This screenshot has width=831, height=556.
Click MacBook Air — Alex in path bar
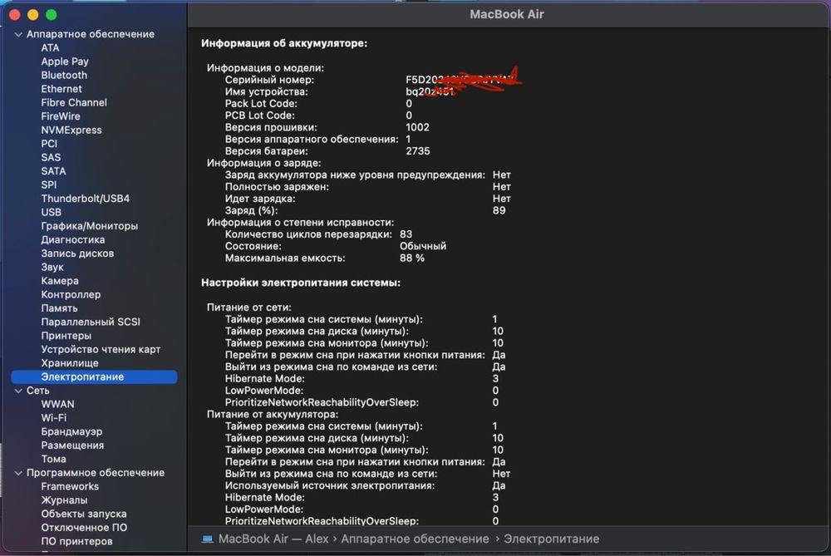[x=273, y=539]
